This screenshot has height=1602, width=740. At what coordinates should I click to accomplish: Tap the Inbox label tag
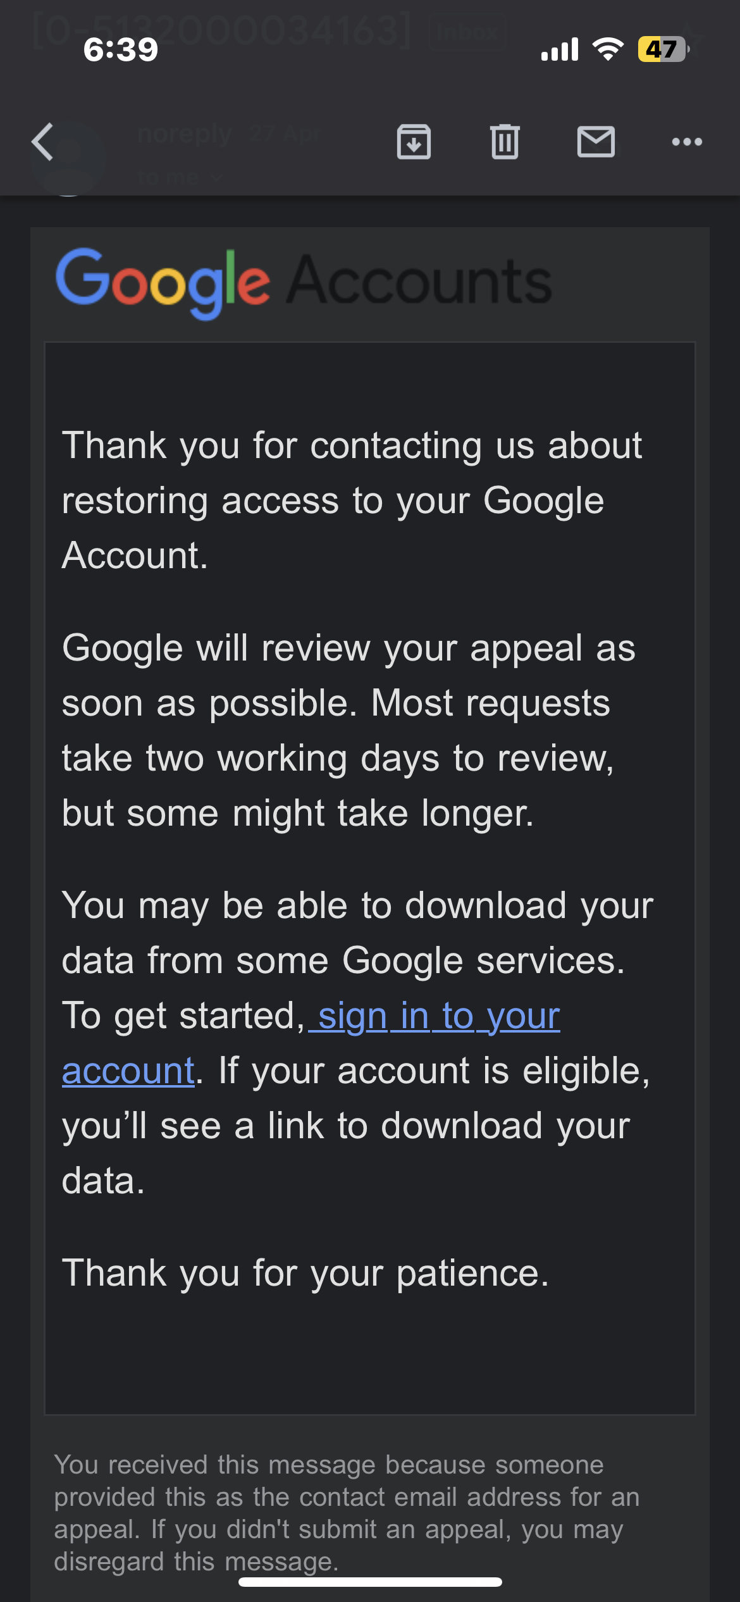(467, 32)
